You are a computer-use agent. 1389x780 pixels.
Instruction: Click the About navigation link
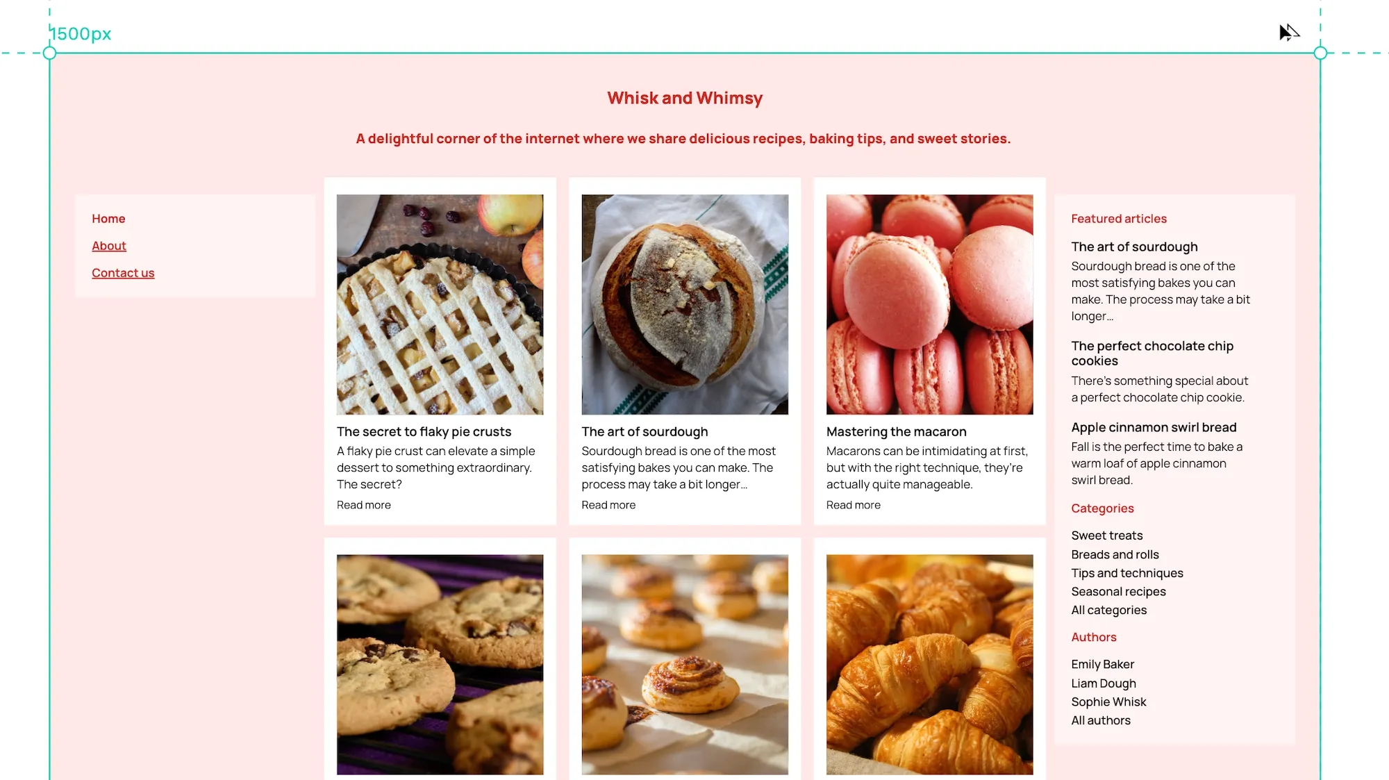tap(109, 245)
